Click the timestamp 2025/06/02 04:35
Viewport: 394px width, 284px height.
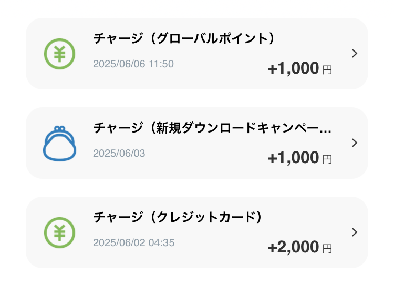point(133,243)
